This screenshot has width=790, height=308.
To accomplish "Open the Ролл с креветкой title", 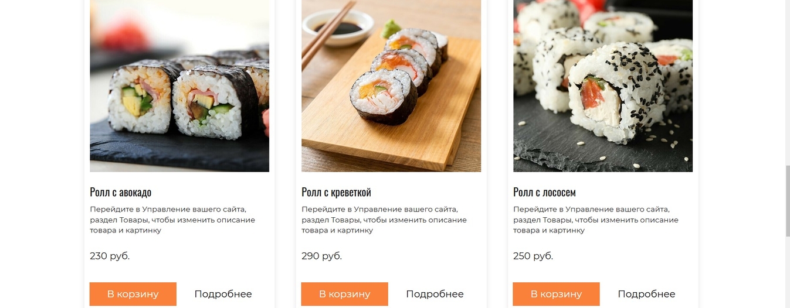I will (336, 192).
